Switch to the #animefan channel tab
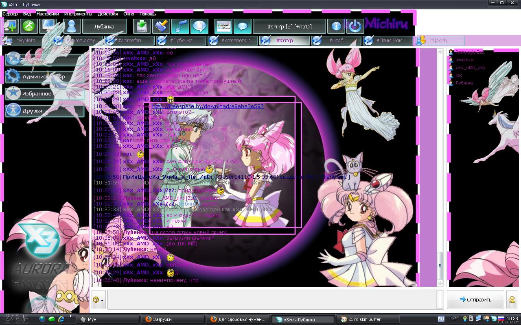The height and width of the screenshot is (325, 521). click(x=129, y=40)
